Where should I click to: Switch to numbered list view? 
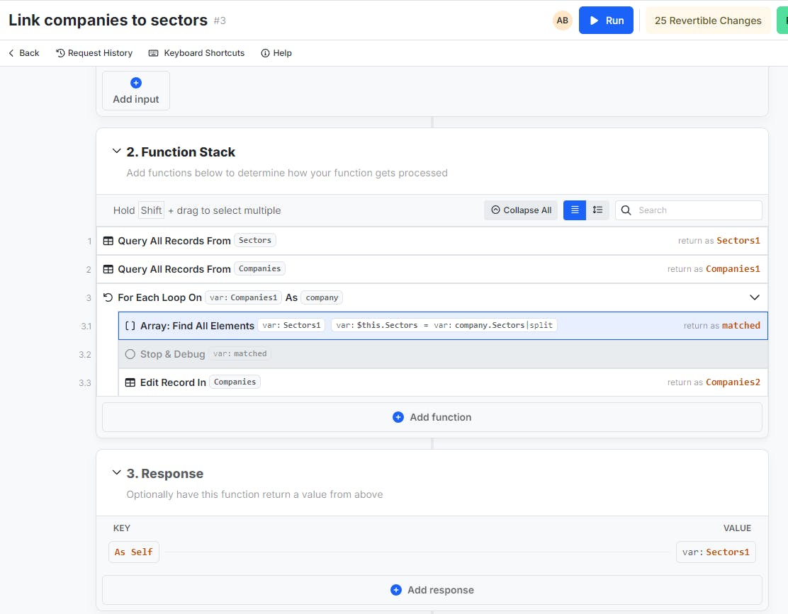pyautogui.click(x=597, y=210)
